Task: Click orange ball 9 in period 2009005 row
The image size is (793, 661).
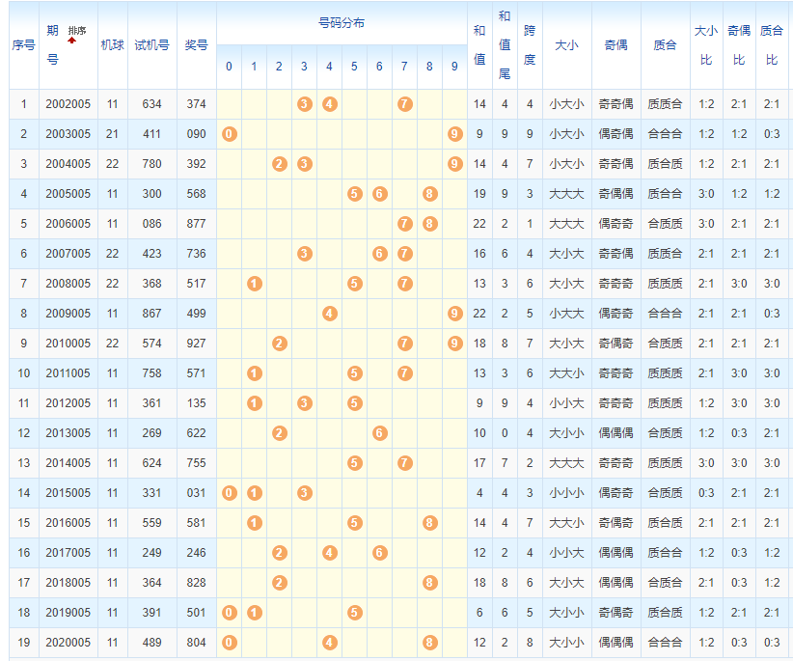Action: point(454,314)
